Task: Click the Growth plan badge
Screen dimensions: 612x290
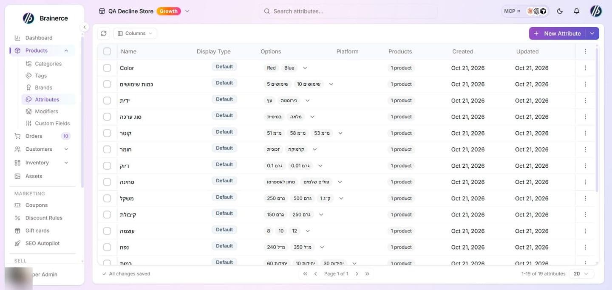Action: pyautogui.click(x=169, y=11)
